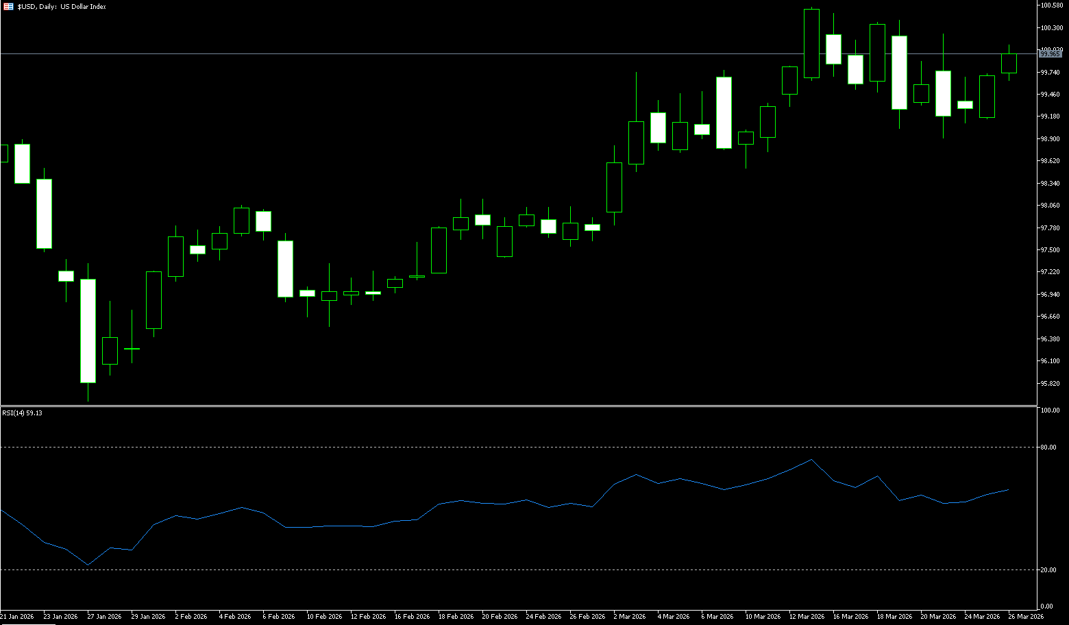Click the chart icon beside the $USD title
The height and width of the screenshot is (625, 1069).
(x=8, y=7)
